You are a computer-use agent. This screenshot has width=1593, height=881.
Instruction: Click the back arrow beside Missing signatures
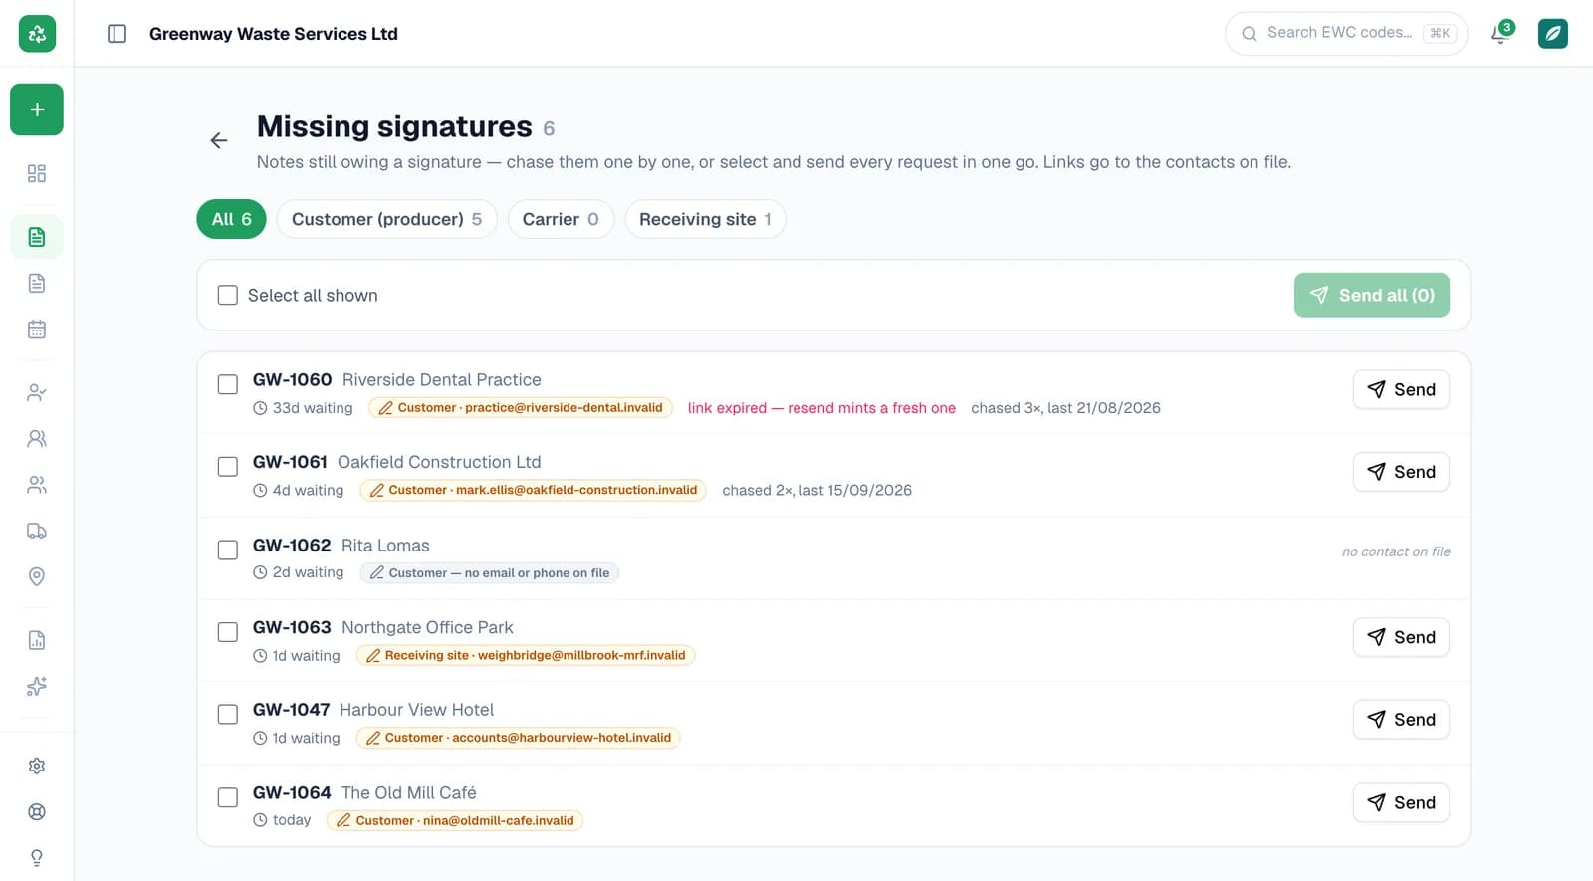pyautogui.click(x=219, y=140)
